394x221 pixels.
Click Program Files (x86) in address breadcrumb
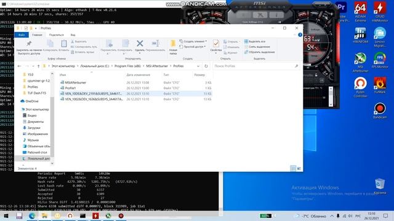[127, 66]
